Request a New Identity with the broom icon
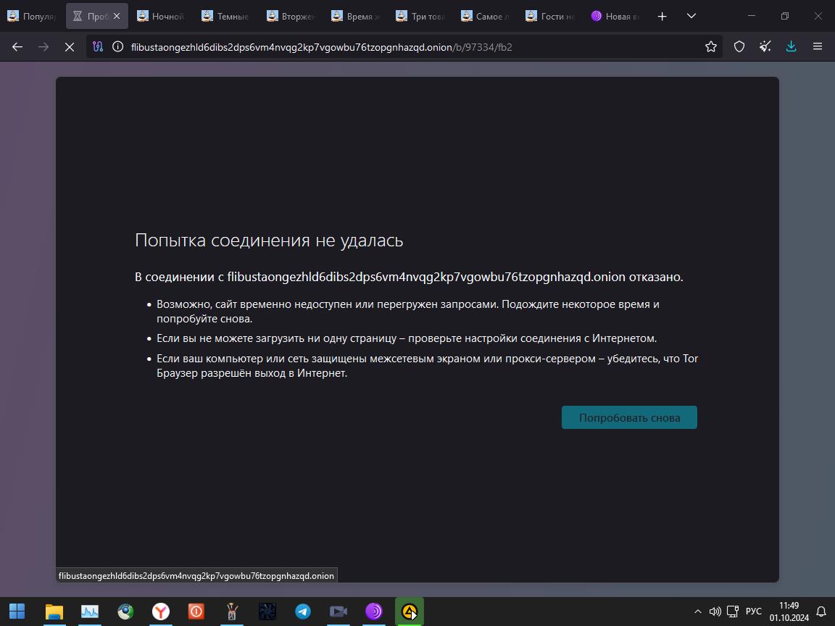 pos(765,46)
